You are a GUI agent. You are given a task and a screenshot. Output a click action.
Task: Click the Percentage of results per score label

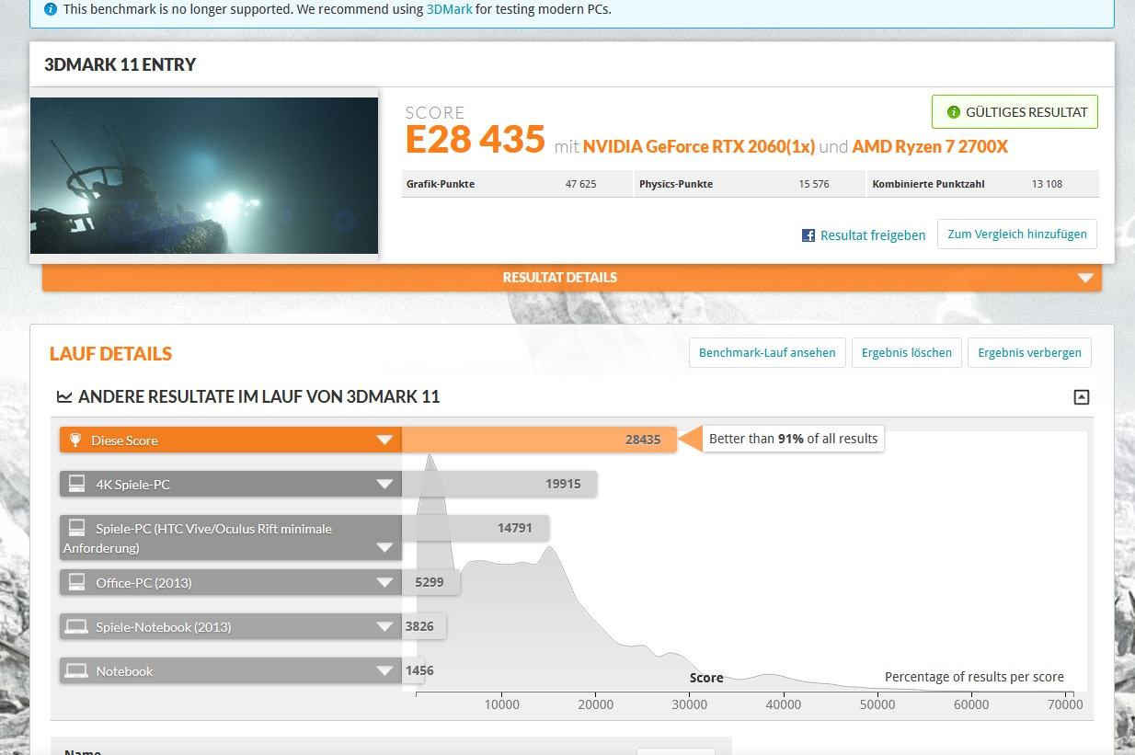[x=974, y=677]
